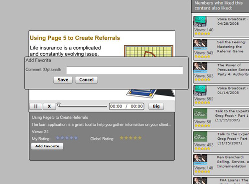Open Talk to the Experts with 58 views
This screenshot has height=184, width=249.
coord(221,119)
